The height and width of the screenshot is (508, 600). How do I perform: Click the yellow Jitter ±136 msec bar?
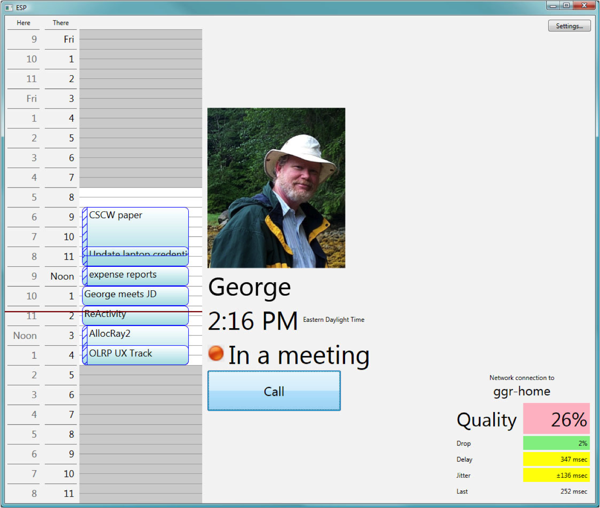point(556,475)
